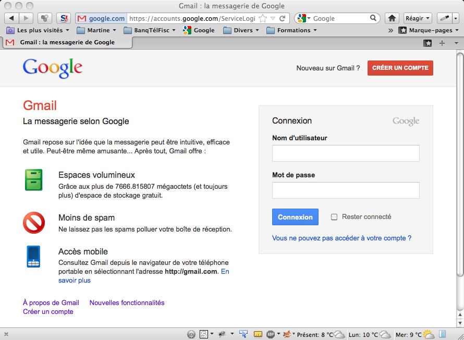The height and width of the screenshot is (340, 464).
Task: Open the En savoir plus link
Action: (75, 280)
